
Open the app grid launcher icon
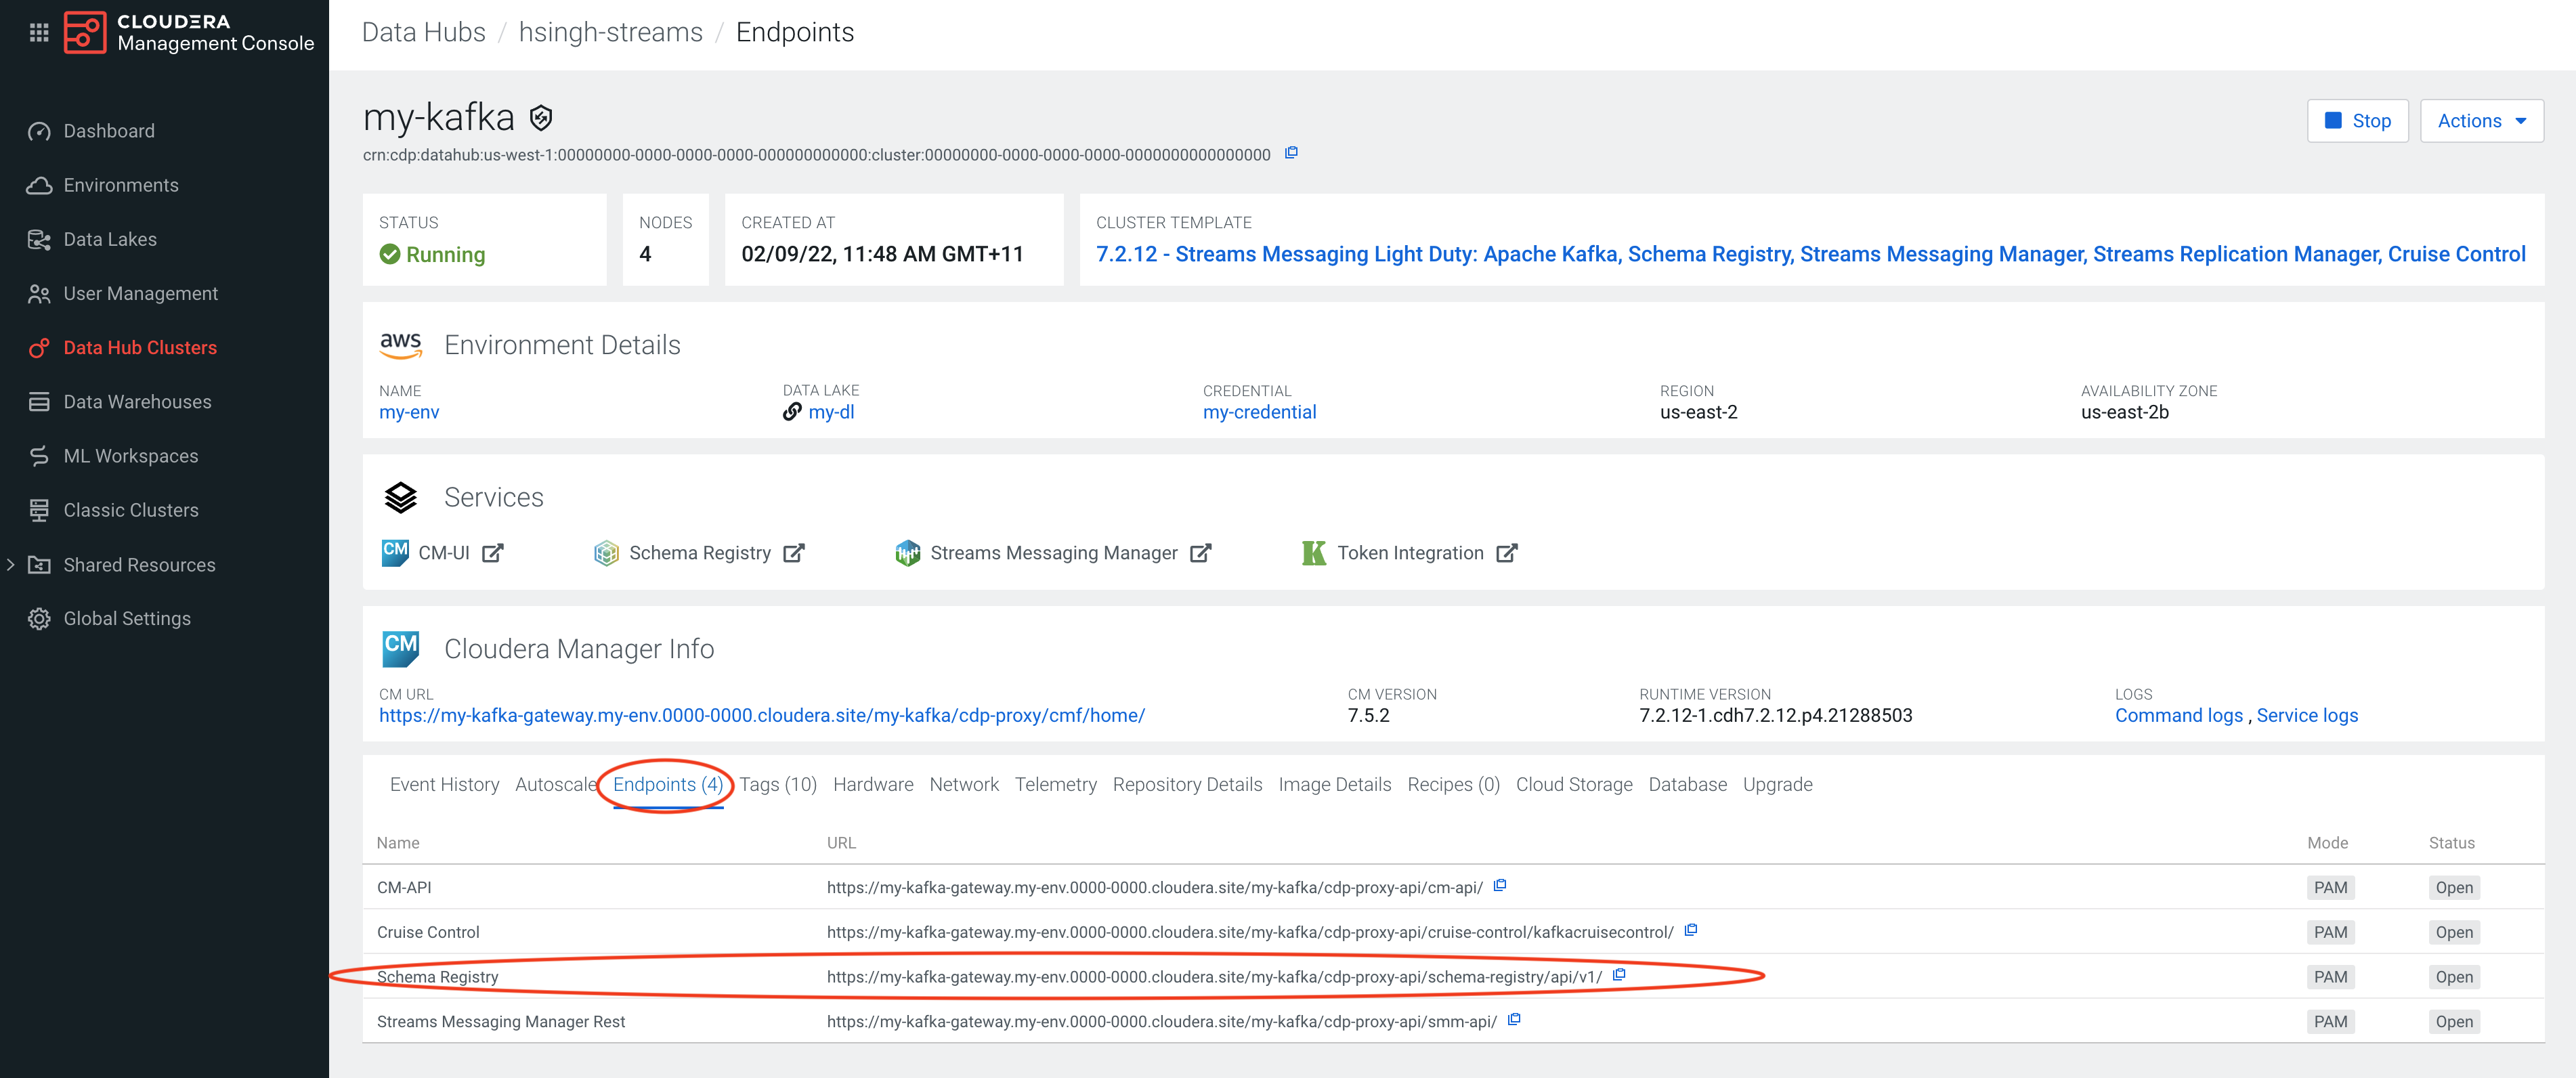(39, 33)
